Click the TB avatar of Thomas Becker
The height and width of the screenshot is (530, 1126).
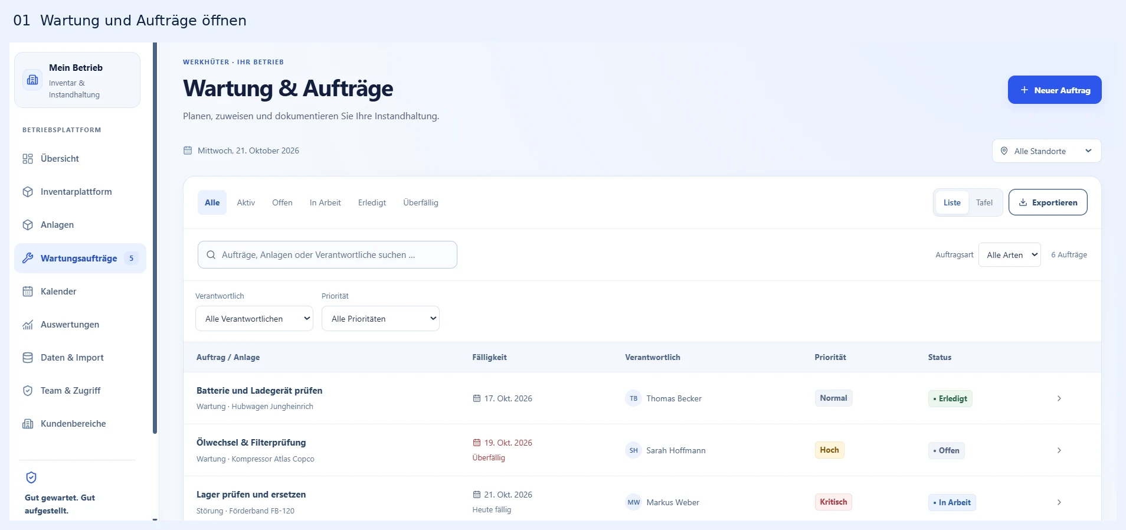click(x=633, y=398)
